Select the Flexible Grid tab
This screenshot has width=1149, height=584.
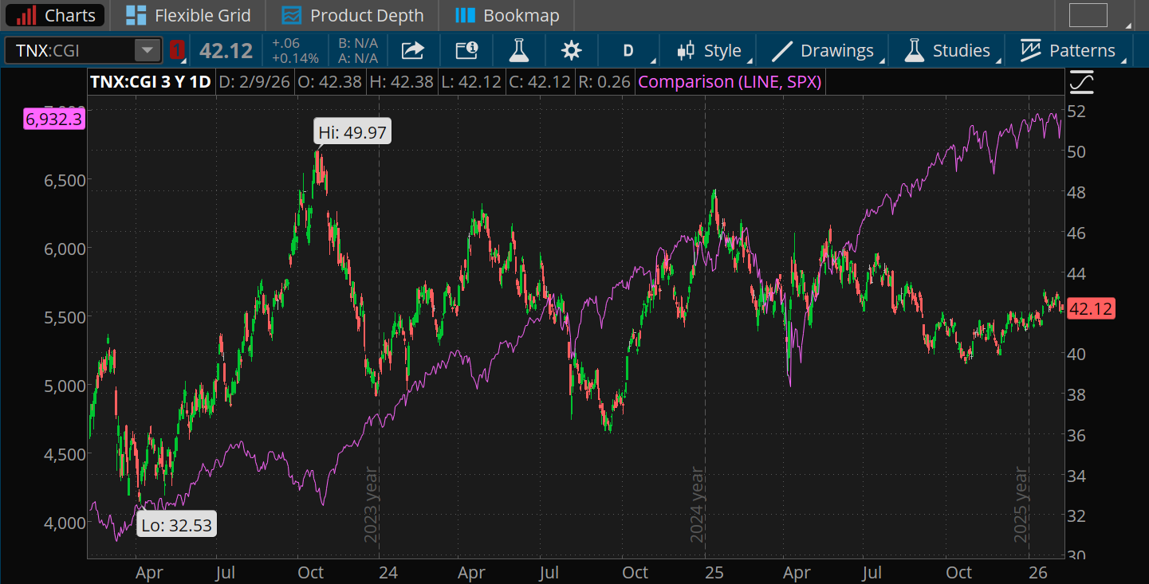[x=187, y=14]
